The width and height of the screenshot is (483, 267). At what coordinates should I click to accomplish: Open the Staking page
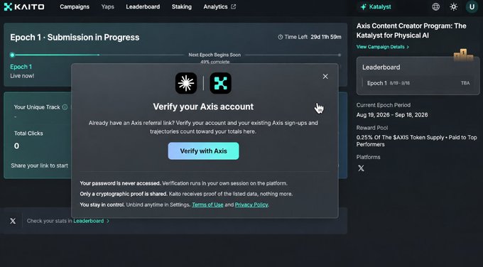click(181, 7)
